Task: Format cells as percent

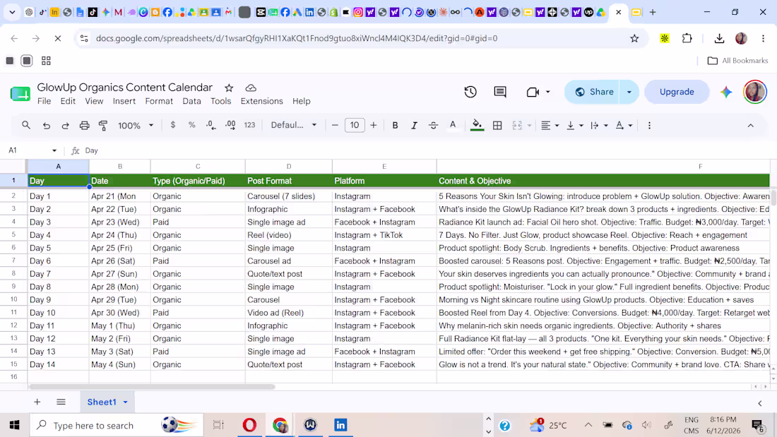Action: tap(191, 126)
